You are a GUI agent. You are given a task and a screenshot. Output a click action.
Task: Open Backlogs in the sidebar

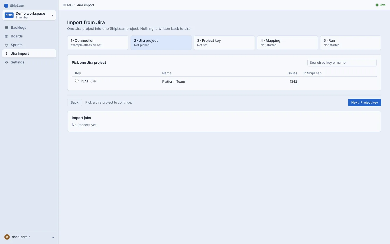click(x=29, y=28)
